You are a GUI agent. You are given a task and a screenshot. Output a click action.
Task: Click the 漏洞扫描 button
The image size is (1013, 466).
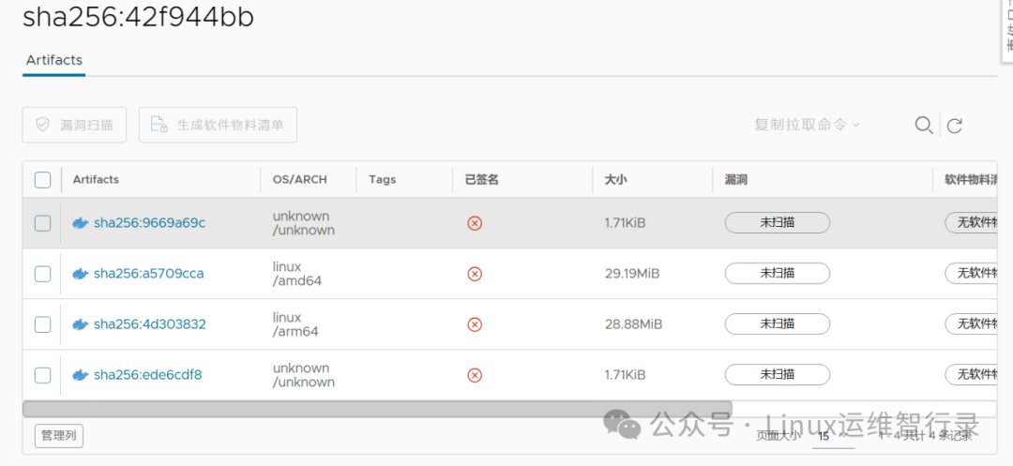click(x=74, y=125)
